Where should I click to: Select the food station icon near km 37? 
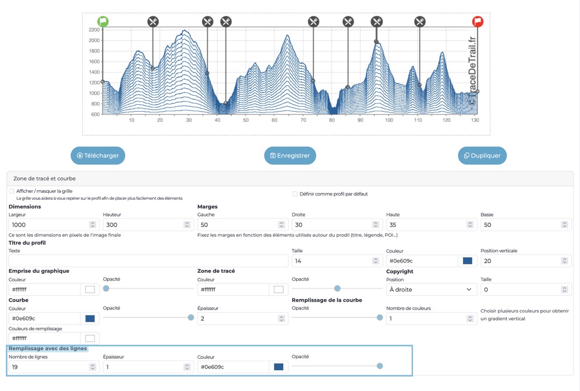208,21
